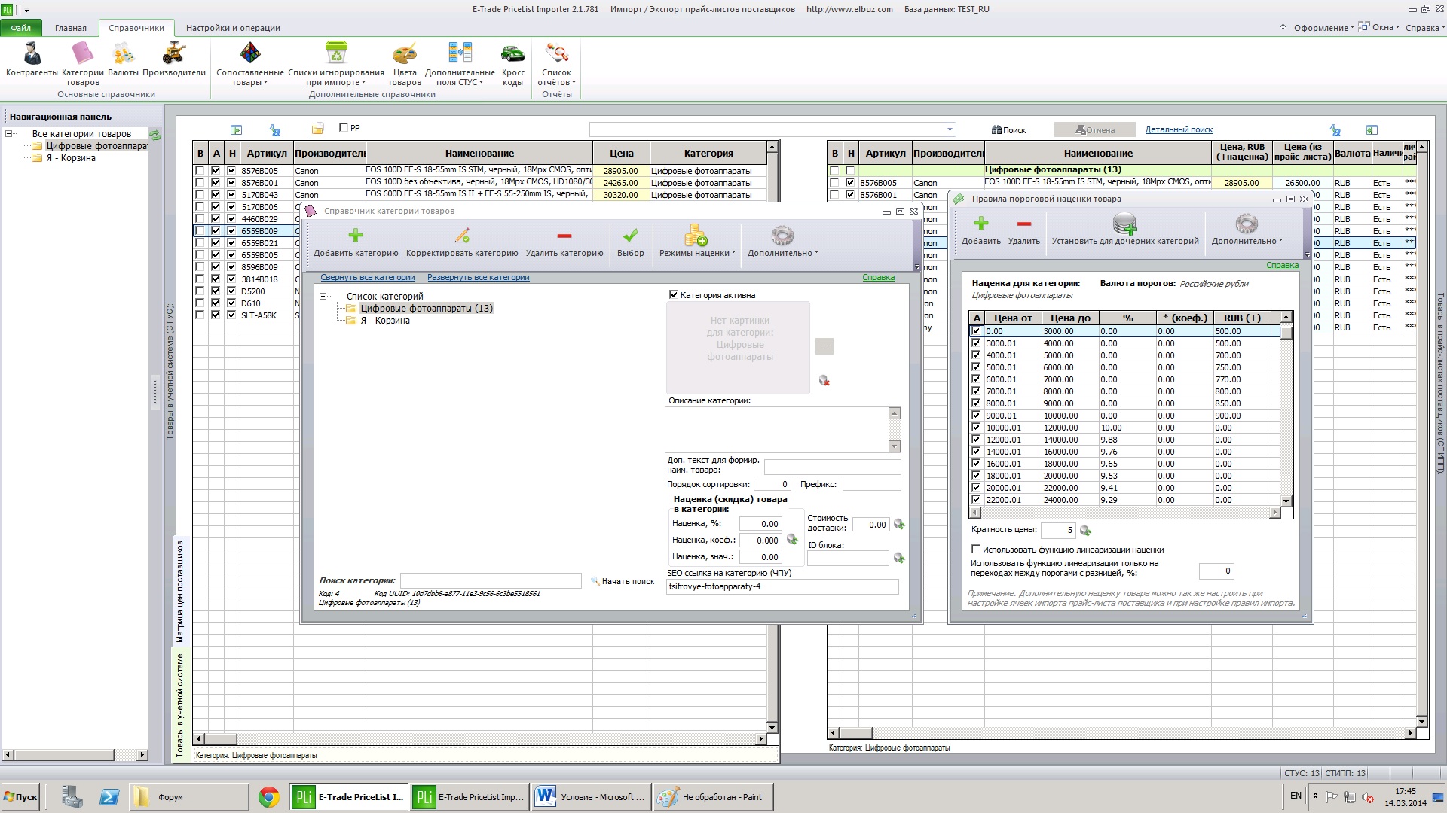Screen dimensions: 1447x813
Task: Click the Развернуть все категории link
Action: (479, 277)
